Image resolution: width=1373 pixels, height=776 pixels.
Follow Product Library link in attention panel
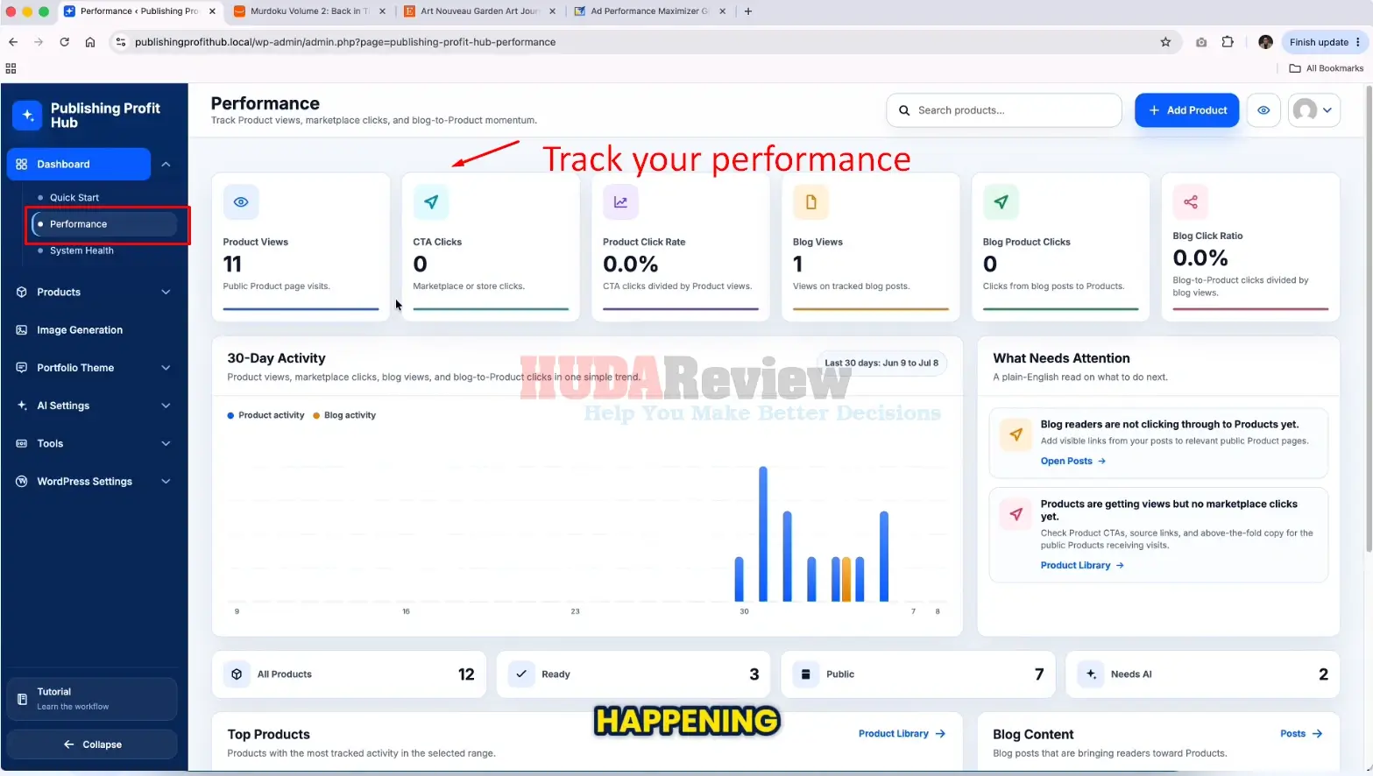(1082, 565)
